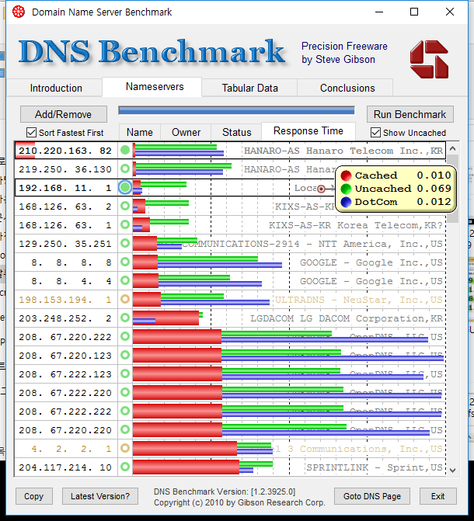
Task: Click status circle for 210.220.163.82
Action: 125,150
